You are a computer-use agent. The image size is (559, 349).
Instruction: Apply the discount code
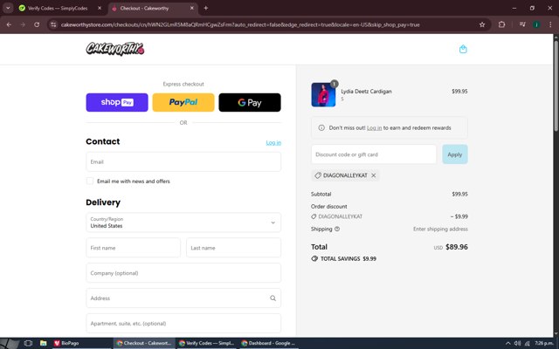(x=455, y=154)
